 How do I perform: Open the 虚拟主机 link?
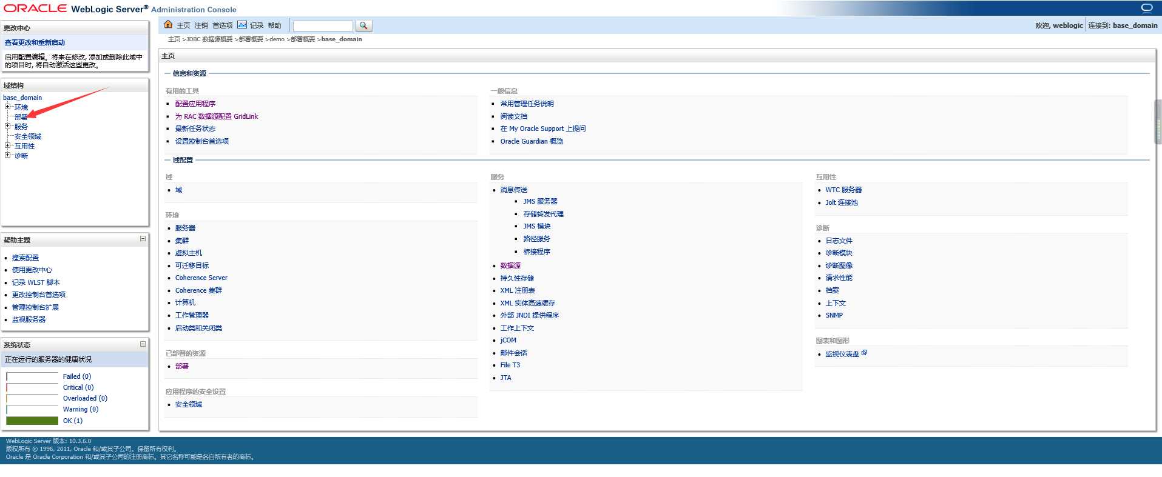click(x=189, y=253)
